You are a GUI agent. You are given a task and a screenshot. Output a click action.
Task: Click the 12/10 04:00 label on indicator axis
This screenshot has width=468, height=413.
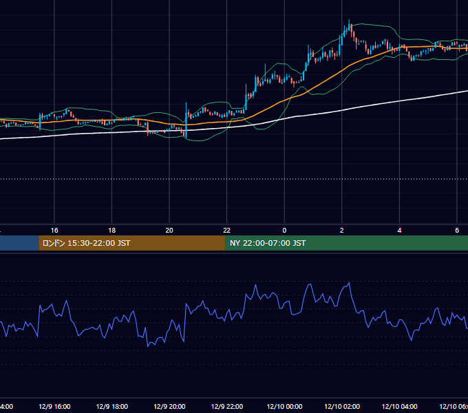pyautogui.click(x=400, y=407)
